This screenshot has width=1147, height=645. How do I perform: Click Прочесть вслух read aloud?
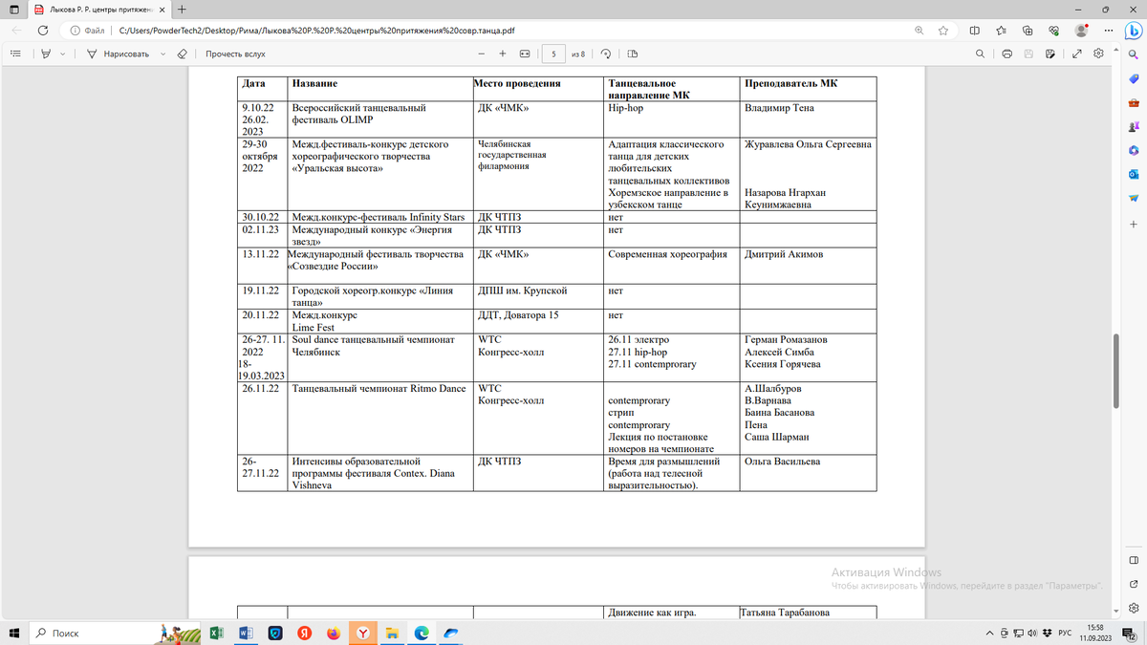pyautogui.click(x=235, y=54)
